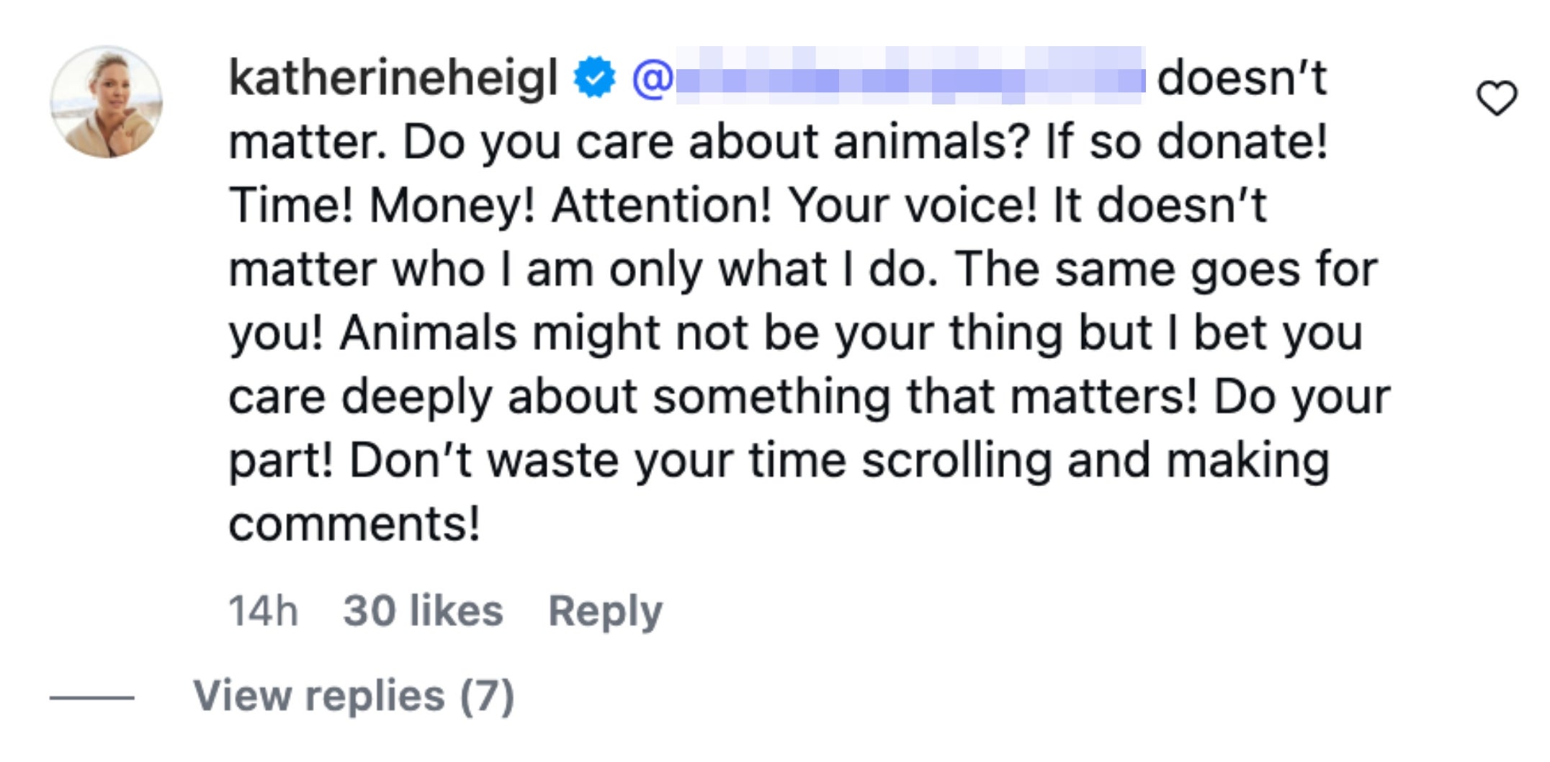Click the phrase "The same goes for"
Viewport: 1550px width, 762px height.
[x=1166, y=269]
